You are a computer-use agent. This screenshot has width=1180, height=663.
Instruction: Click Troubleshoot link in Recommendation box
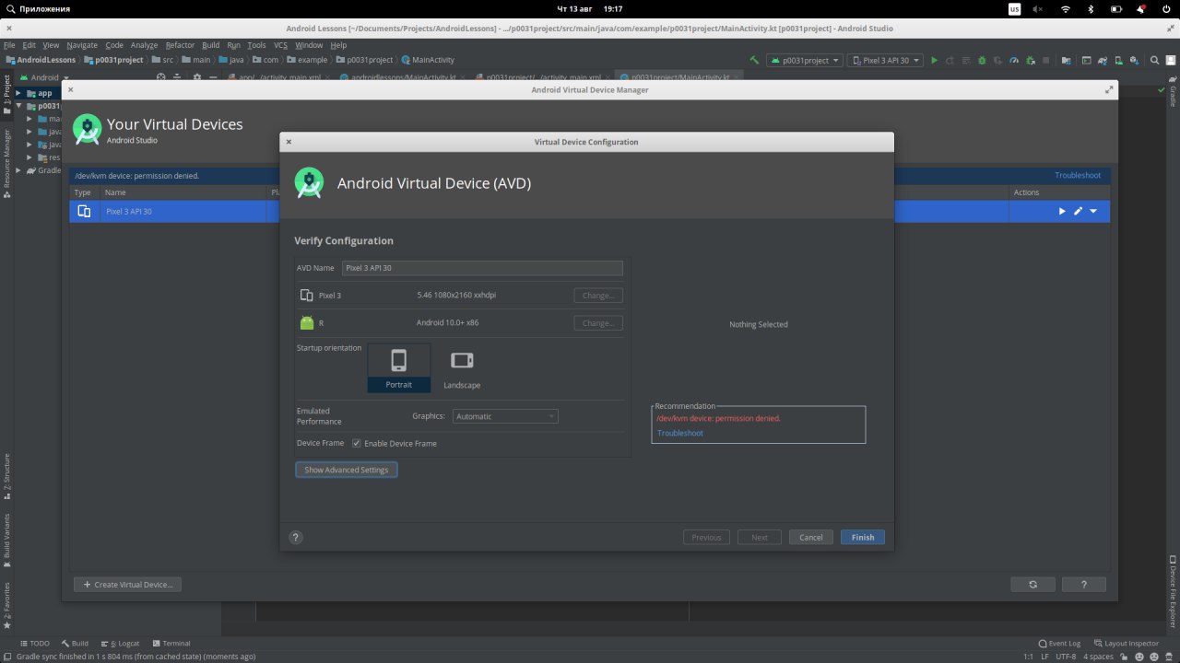pyautogui.click(x=679, y=433)
